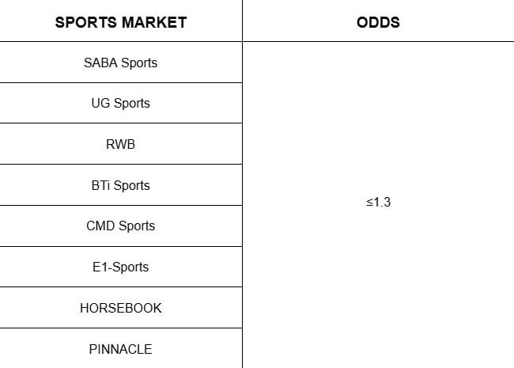The height and width of the screenshot is (368, 514).
Task: Click the ≤1.3 odds value
Action: (378, 203)
